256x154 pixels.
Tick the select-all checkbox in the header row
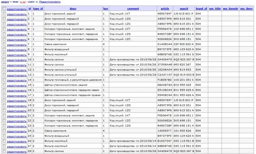click(x=4, y=8)
